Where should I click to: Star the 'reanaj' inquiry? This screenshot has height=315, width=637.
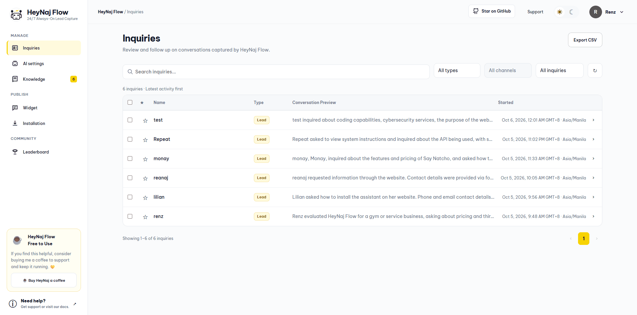pos(145,178)
